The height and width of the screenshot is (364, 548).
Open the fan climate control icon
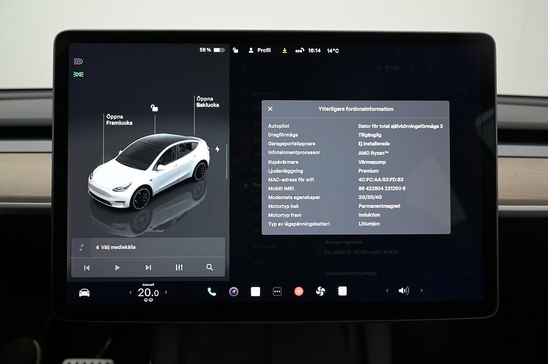(x=321, y=291)
